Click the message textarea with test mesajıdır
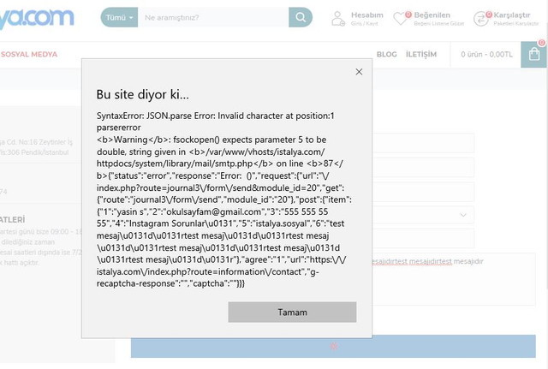548x369 pixels. [x=454, y=279]
